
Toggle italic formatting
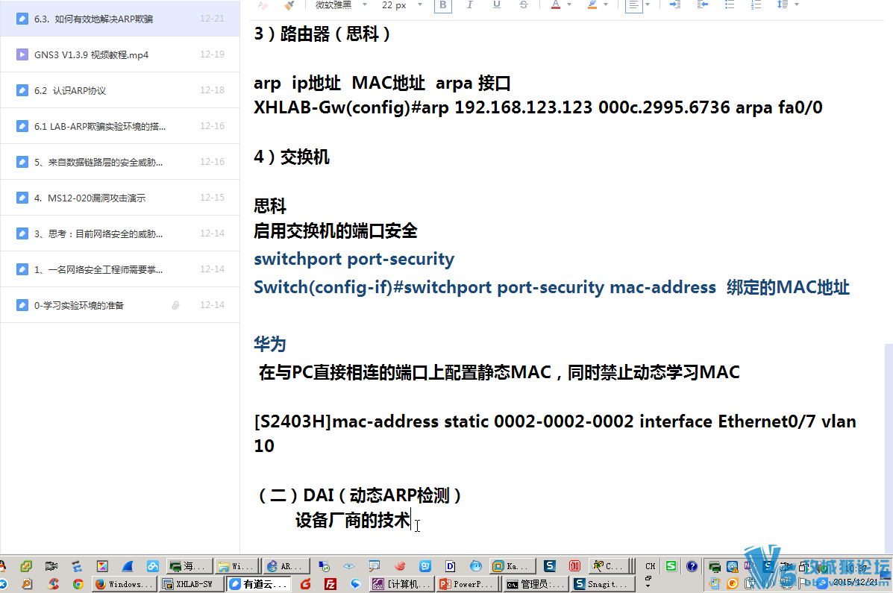pos(469,5)
